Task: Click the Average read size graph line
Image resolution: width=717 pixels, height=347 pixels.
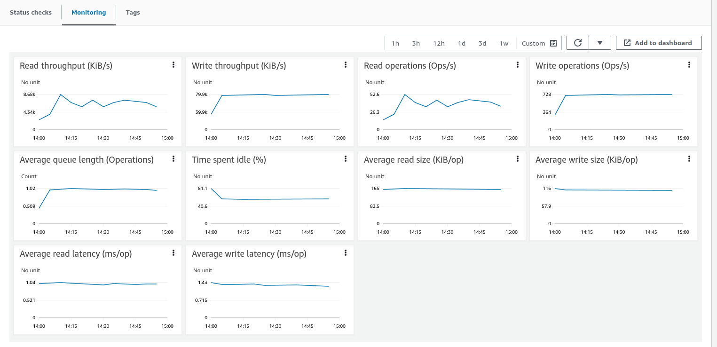Action: (442, 189)
